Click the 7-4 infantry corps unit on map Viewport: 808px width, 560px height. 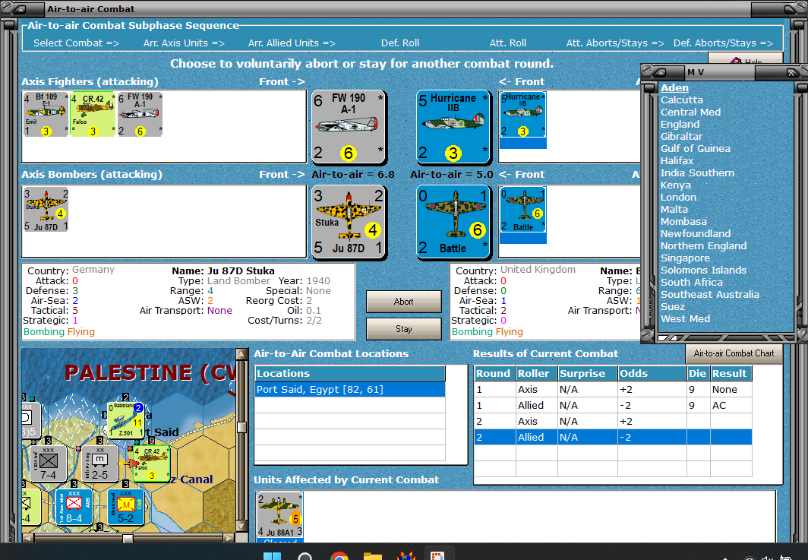click(49, 464)
